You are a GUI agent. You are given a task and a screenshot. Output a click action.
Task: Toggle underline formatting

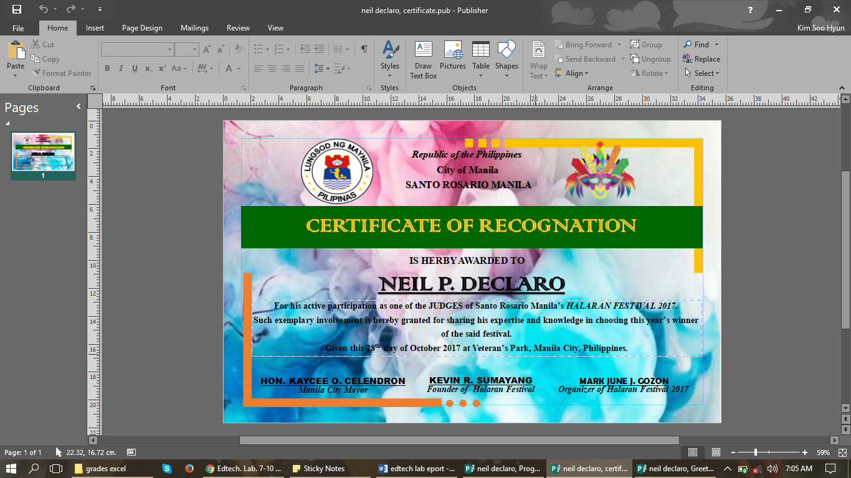click(x=135, y=68)
